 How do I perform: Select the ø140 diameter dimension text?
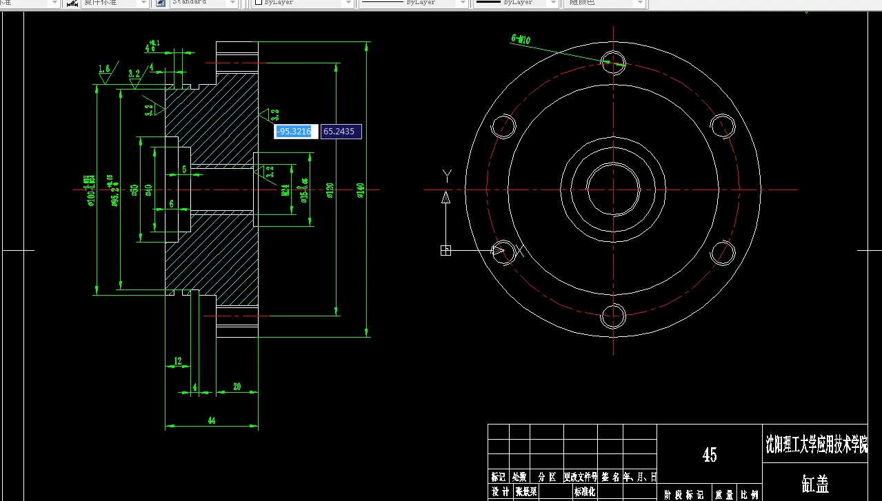pos(359,190)
